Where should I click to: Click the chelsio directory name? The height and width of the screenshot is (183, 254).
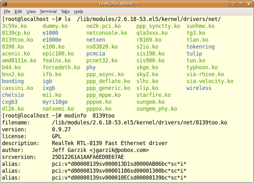tap(13, 95)
